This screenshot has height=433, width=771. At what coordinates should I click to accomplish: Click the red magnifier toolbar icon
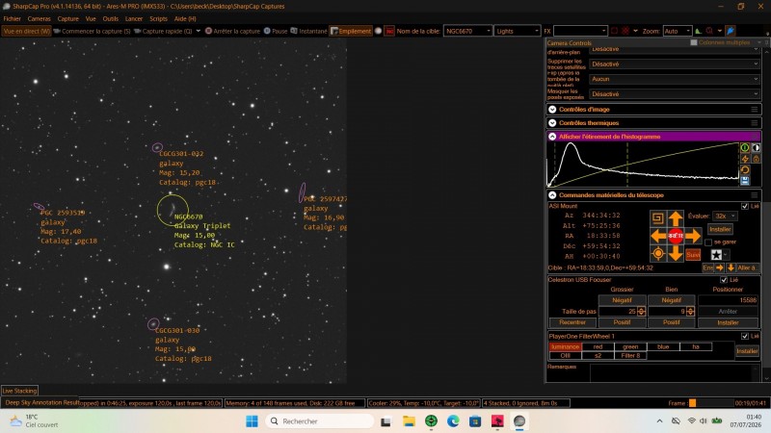709,31
